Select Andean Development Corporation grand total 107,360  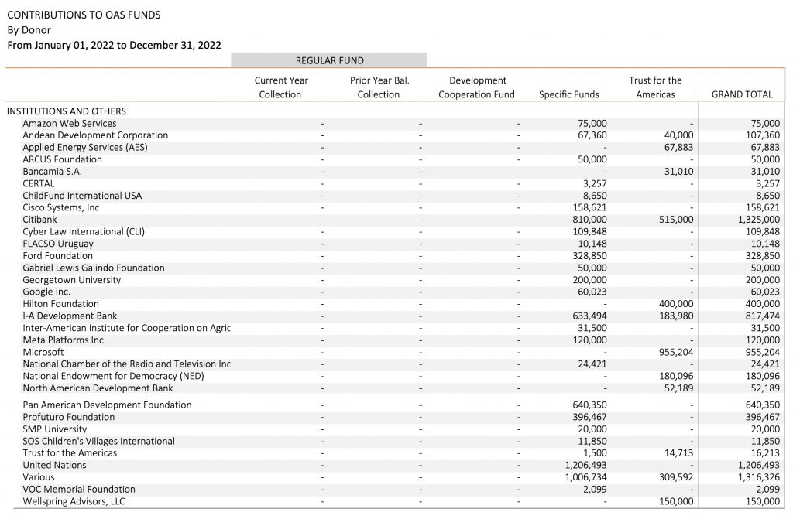click(x=763, y=135)
